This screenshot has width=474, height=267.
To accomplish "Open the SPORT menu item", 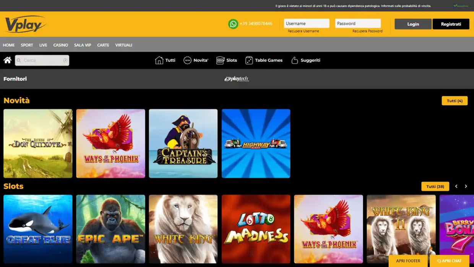I will coord(27,45).
